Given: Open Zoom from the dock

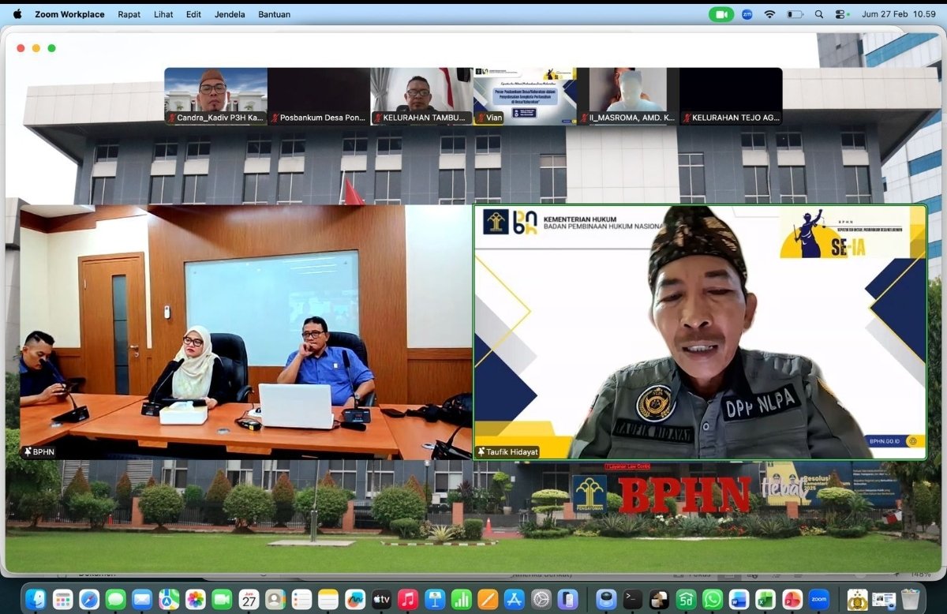Looking at the screenshot, I should [x=819, y=599].
